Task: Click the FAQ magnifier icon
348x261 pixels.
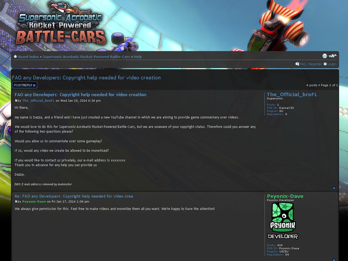Action: pyautogui.click(x=297, y=64)
